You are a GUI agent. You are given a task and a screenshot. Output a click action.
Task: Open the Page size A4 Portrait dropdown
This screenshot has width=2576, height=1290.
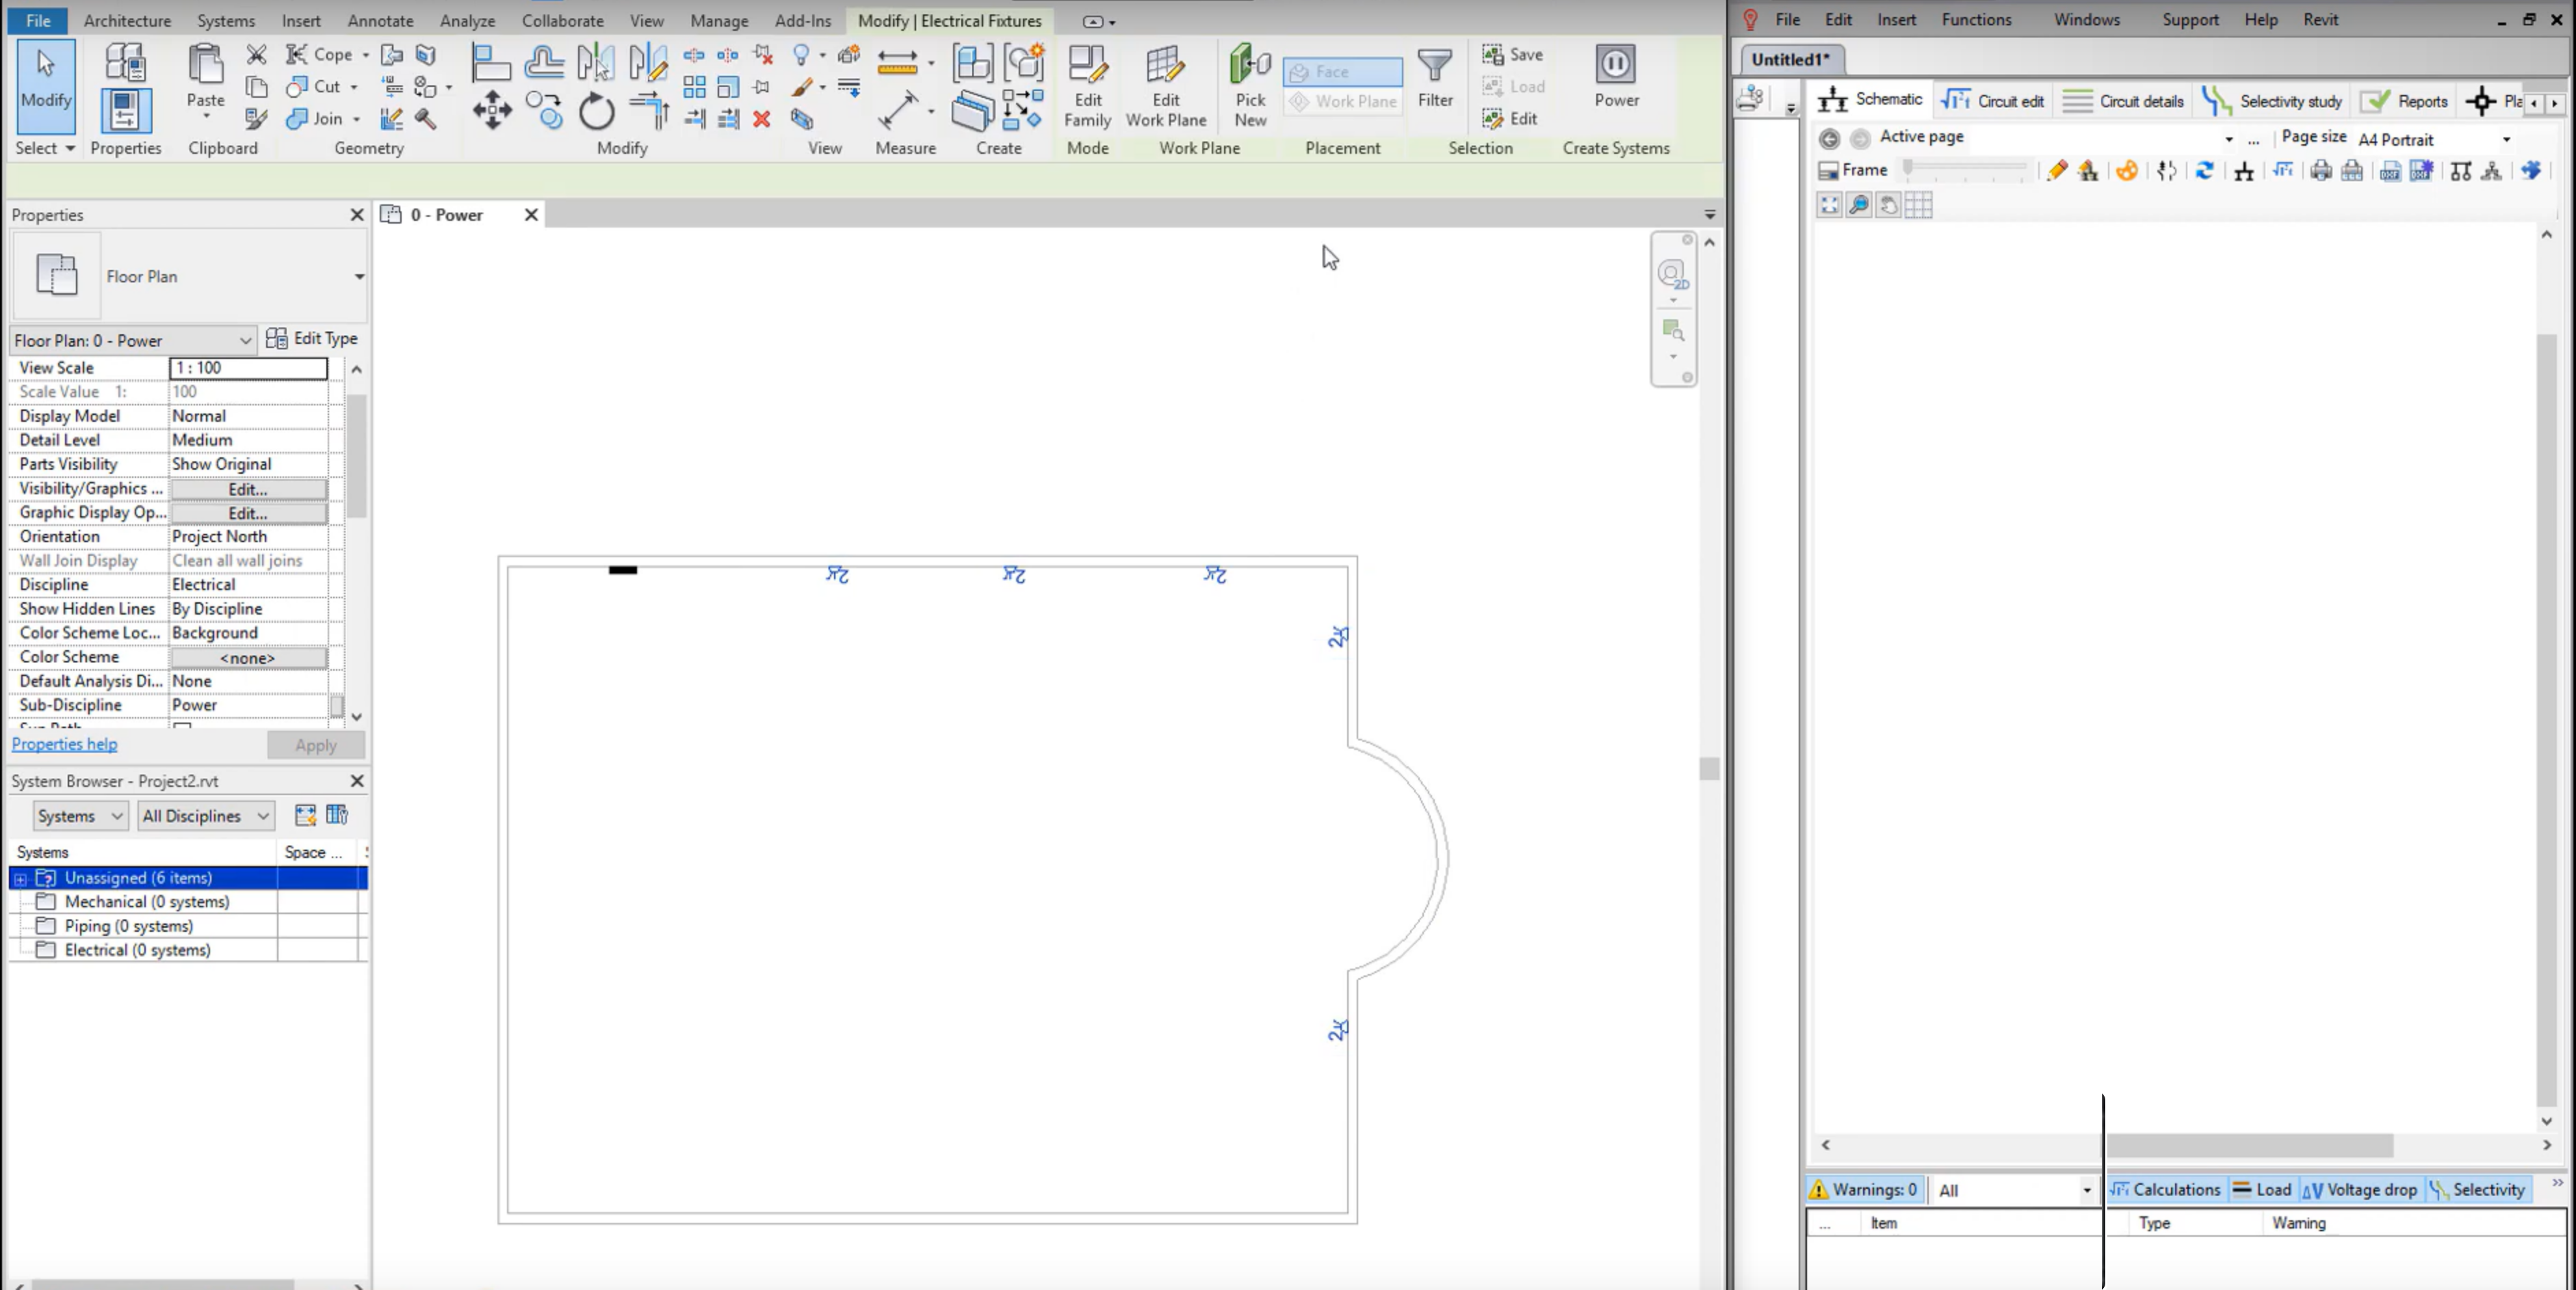click(x=2506, y=140)
